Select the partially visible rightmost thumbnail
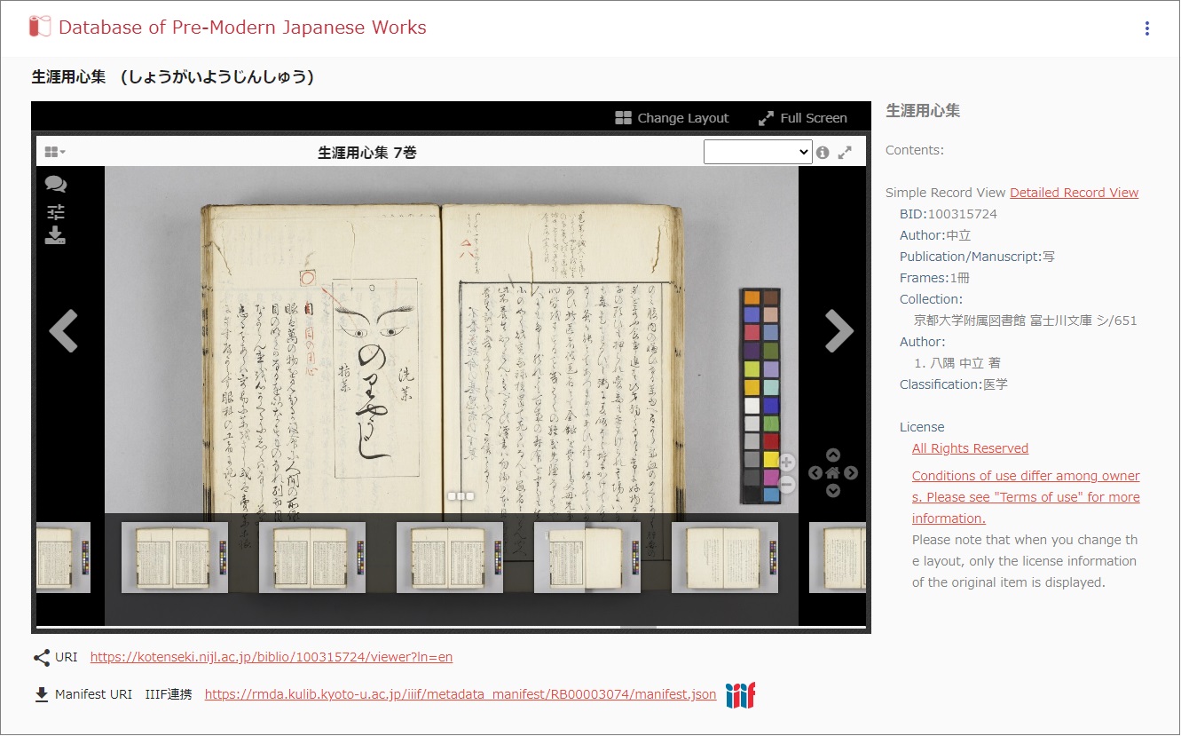The height and width of the screenshot is (736, 1181). click(x=837, y=558)
